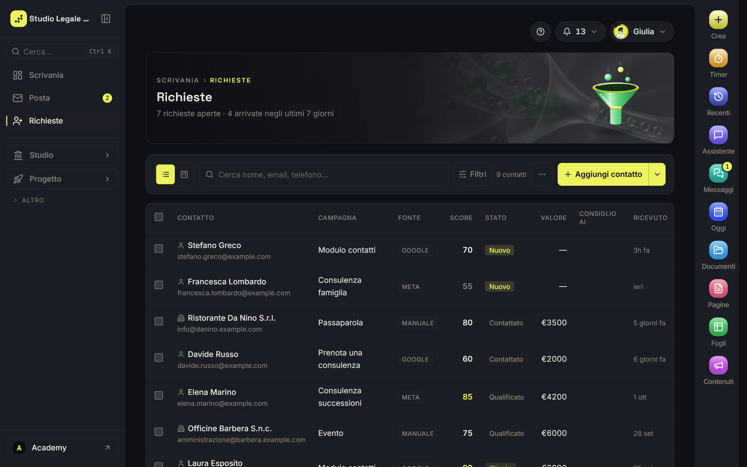Click the Crea plus icon

tap(718, 20)
